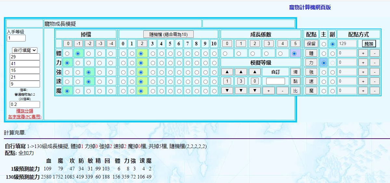Open the 名字搜尋(PC專用) link
Screen dimensions: 390x183
25,117
